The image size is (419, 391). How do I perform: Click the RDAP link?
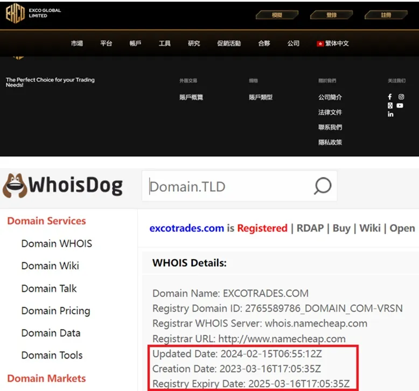pos(310,228)
